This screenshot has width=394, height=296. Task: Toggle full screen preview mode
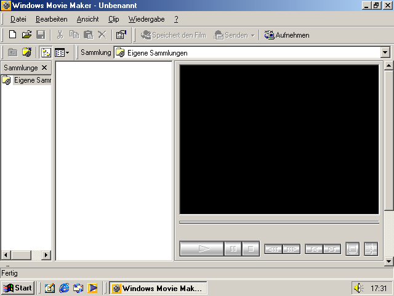tap(352, 249)
